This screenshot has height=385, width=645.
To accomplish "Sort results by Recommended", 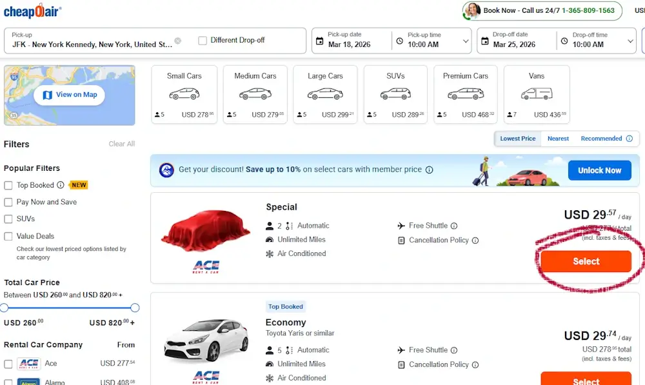I will coord(601,139).
